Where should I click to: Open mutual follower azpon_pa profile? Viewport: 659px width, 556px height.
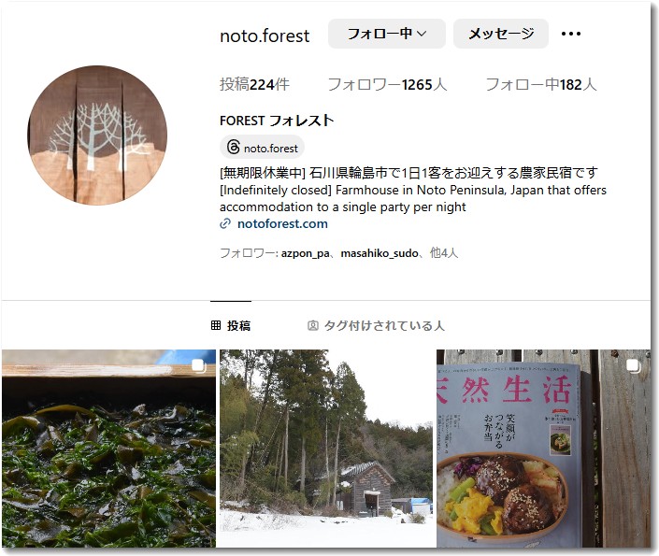pos(305,253)
